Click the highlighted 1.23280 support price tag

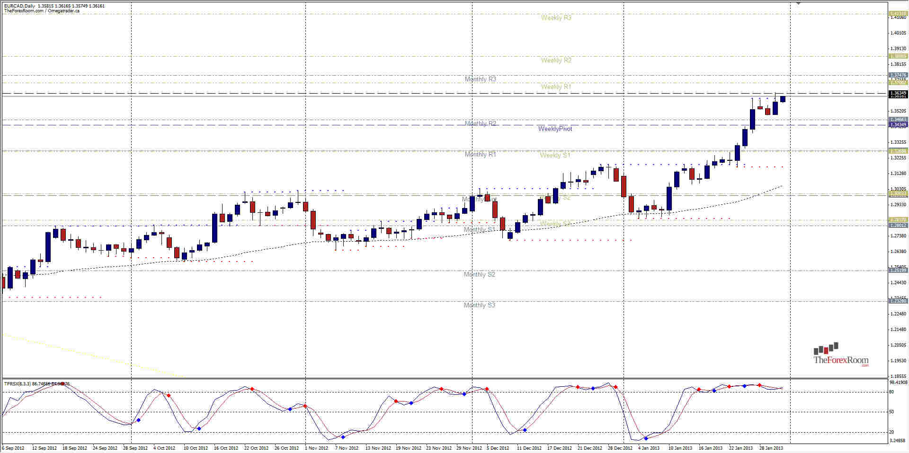click(x=898, y=301)
